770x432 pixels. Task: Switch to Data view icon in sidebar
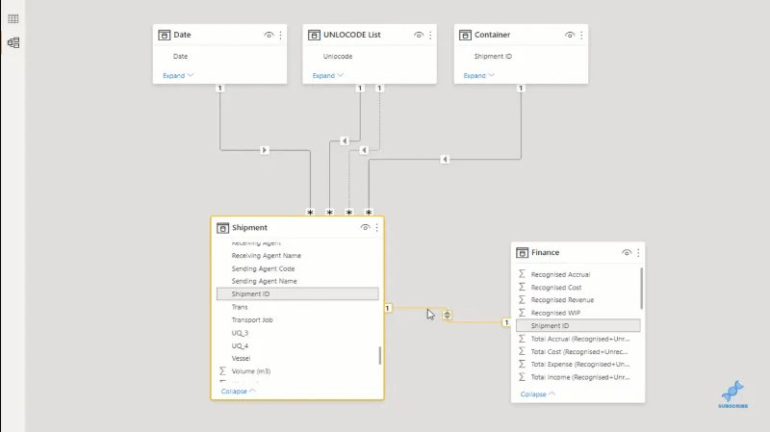tap(13, 18)
